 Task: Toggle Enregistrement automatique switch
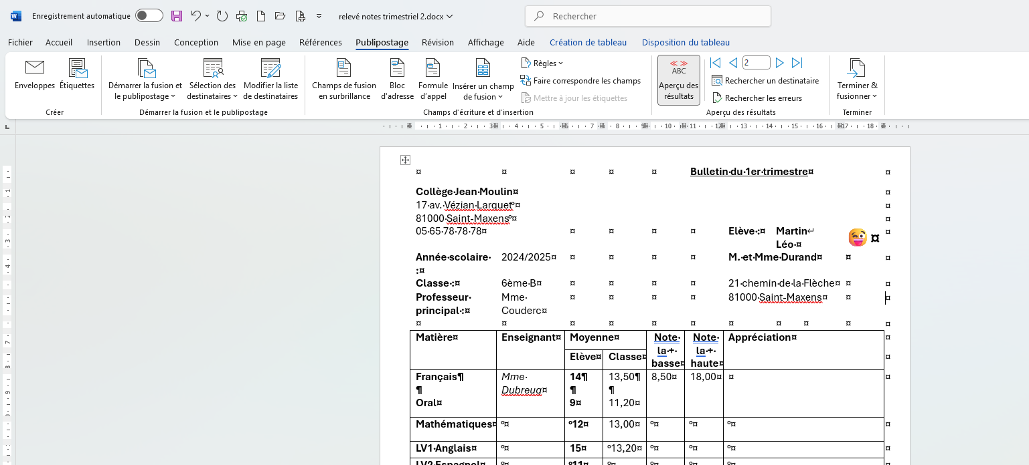tap(149, 16)
